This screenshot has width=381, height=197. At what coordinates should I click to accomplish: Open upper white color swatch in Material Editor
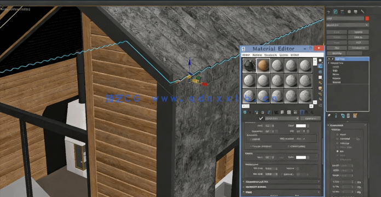coord(301,125)
